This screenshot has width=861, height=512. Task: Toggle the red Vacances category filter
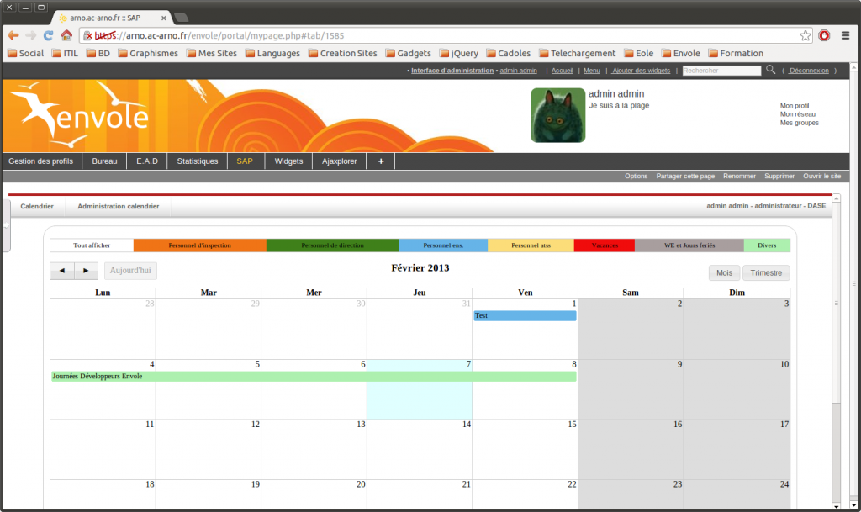[604, 245]
